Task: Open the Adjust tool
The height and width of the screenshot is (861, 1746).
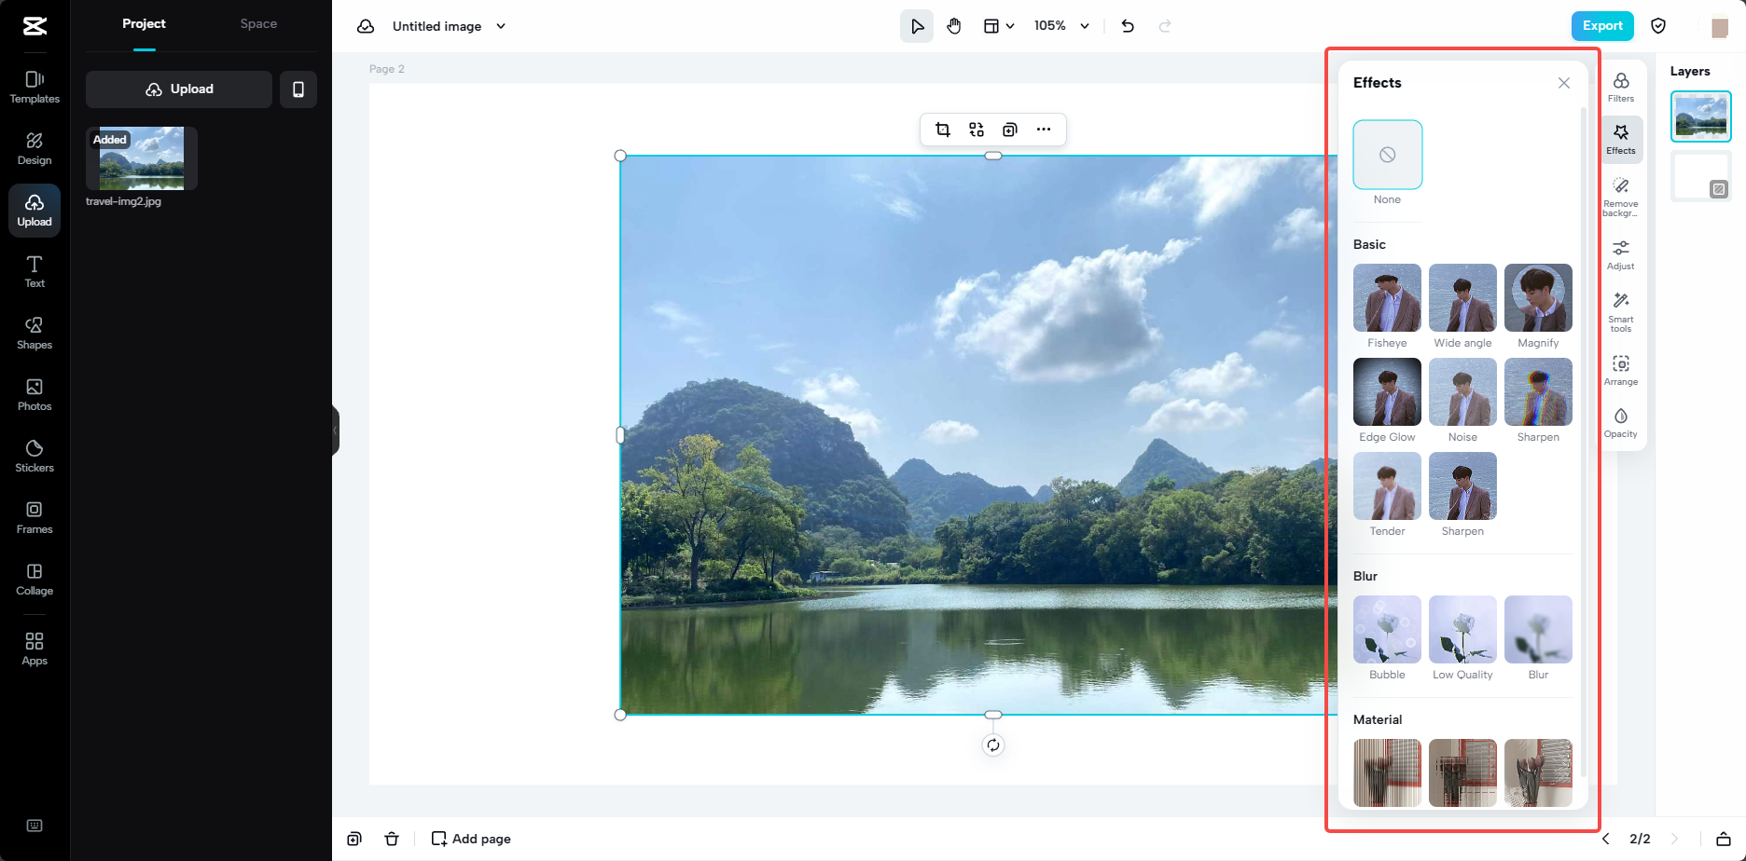Action: (1621, 254)
